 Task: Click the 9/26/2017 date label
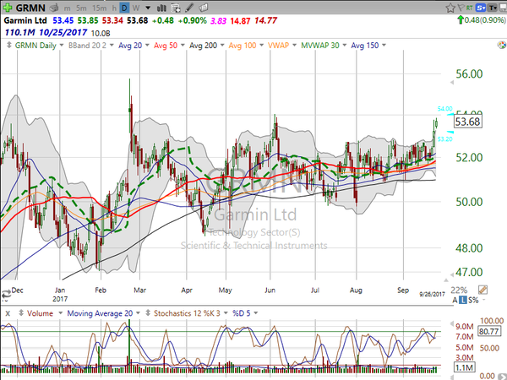point(433,295)
